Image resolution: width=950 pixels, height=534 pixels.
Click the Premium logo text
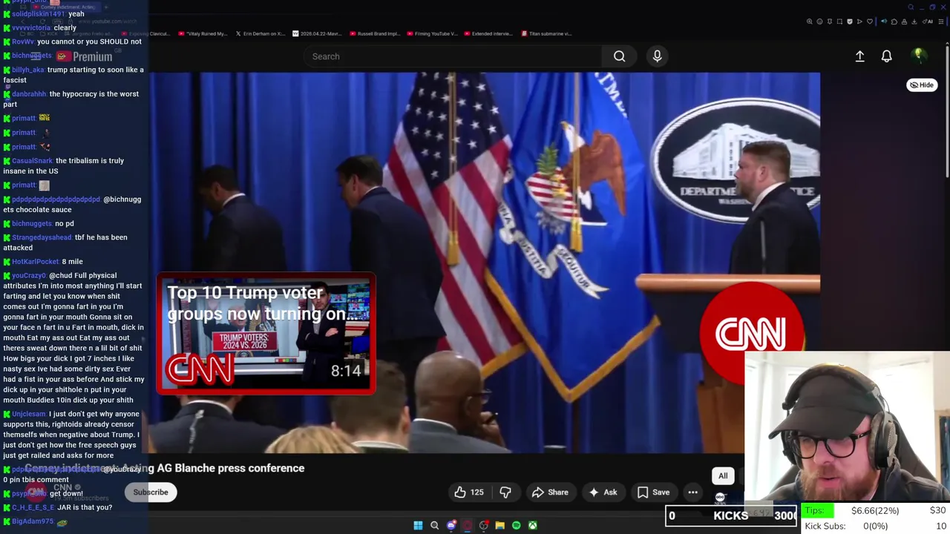(93, 56)
